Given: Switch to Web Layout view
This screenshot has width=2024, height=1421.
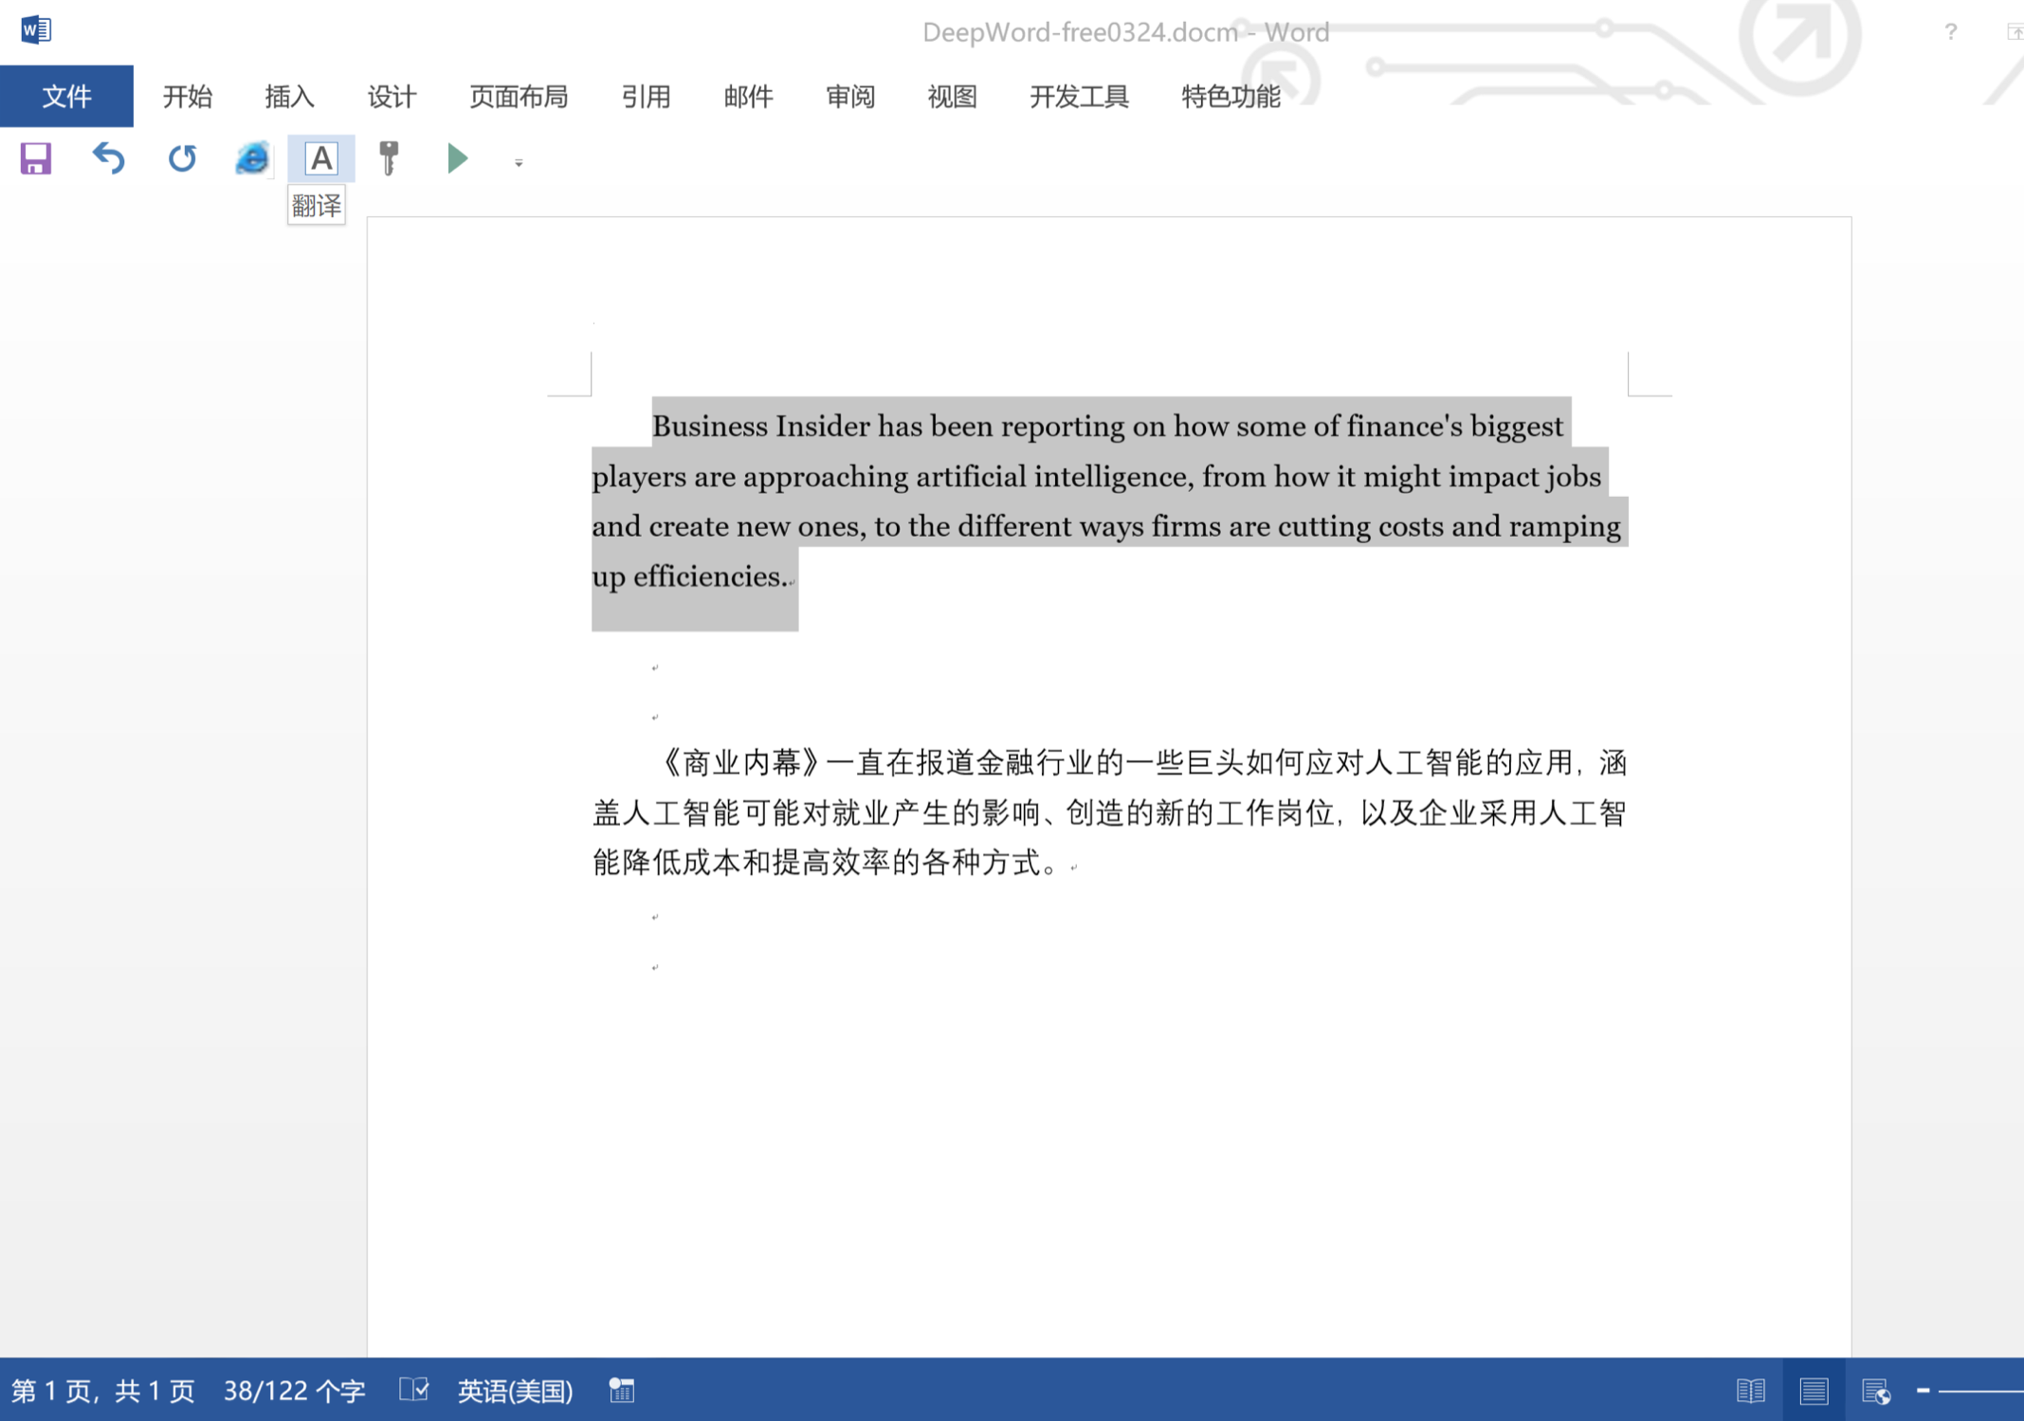Looking at the screenshot, I should [1876, 1391].
